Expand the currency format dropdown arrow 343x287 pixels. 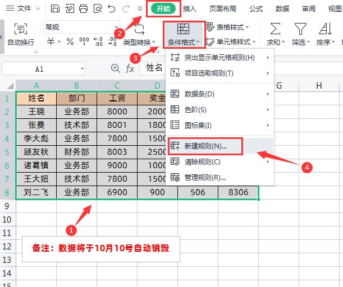point(60,41)
